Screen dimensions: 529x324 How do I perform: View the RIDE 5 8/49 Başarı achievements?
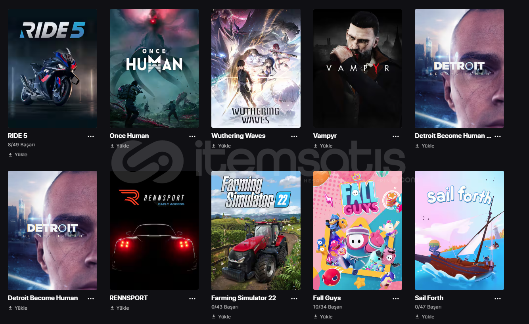(x=21, y=145)
